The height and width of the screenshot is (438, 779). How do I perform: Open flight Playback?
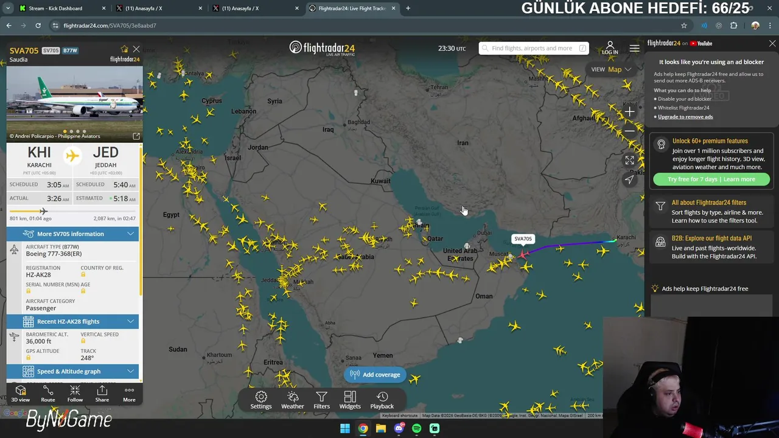[382, 400]
